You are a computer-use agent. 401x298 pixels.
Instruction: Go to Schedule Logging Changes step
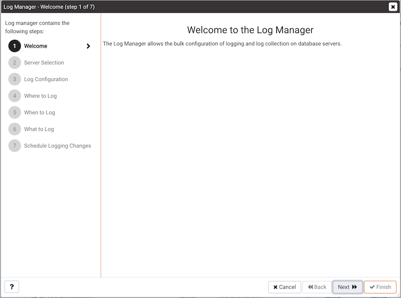coord(58,146)
